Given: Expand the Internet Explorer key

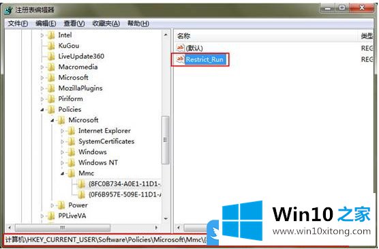Looking at the screenshot, I should coord(62,131).
